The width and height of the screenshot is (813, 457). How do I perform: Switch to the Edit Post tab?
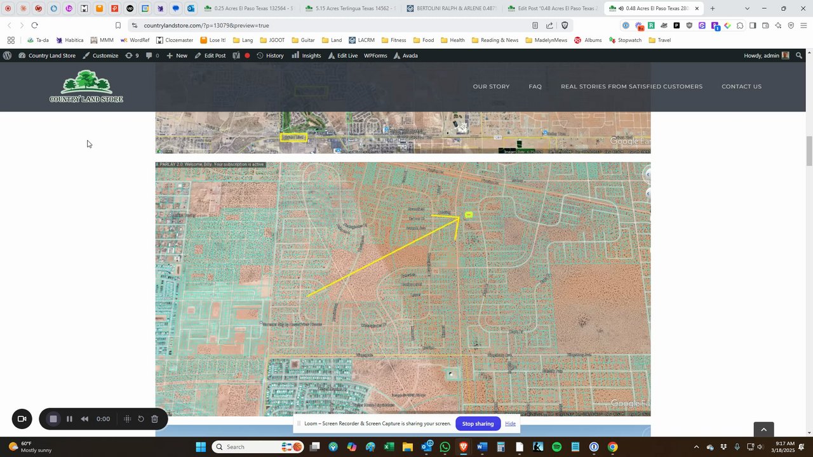pyautogui.click(x=553, y=8)
